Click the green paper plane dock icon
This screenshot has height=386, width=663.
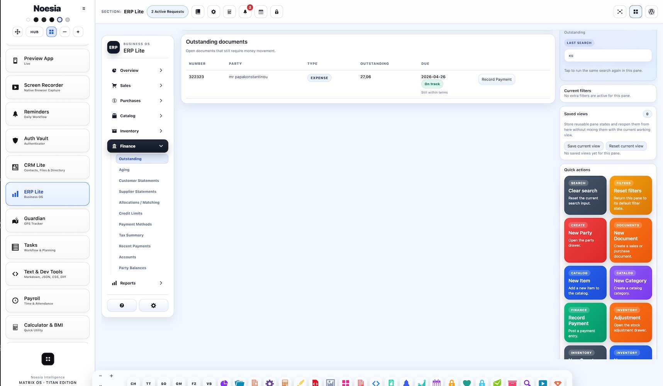(497, 383)
